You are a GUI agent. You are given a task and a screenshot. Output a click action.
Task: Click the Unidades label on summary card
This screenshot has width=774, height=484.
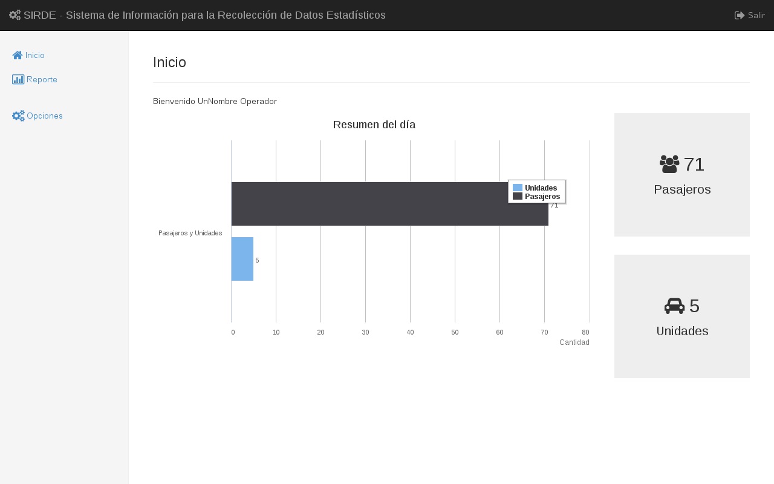[682, 331]
